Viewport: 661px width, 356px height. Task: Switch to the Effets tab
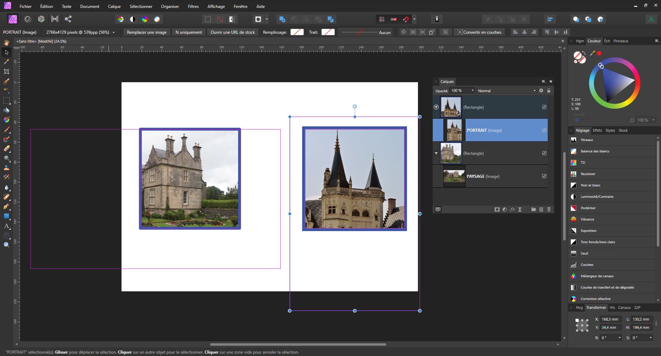tap(597, 130)
